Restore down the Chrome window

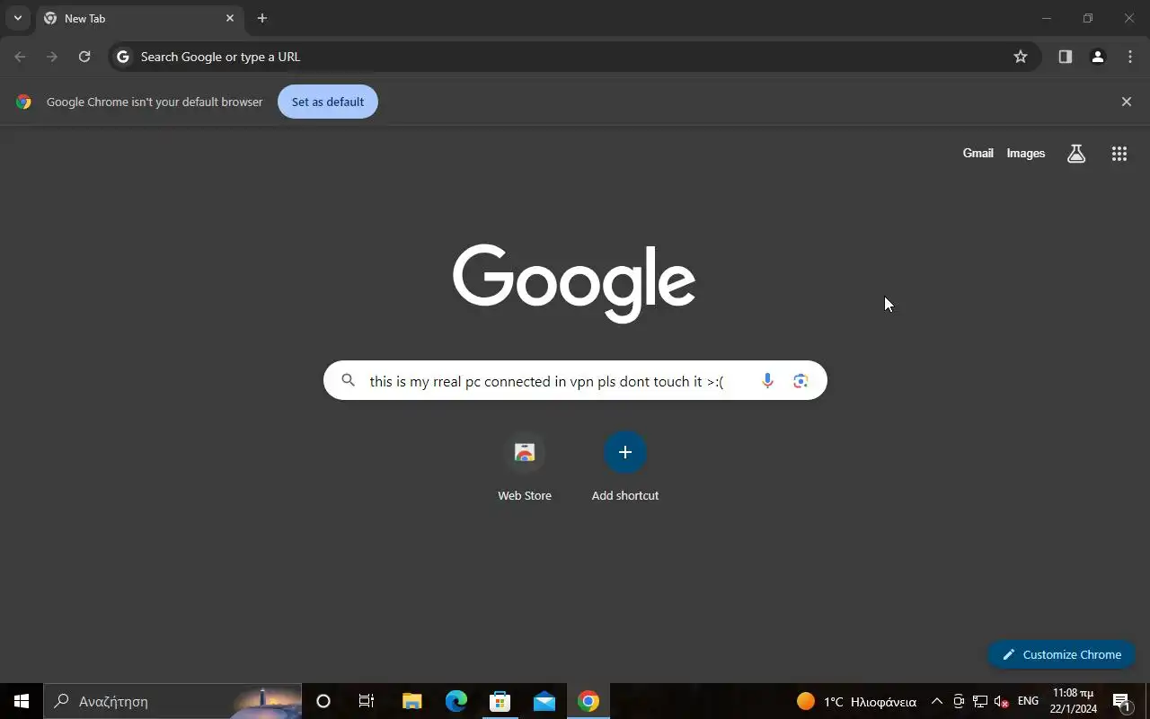point(1088,18)
